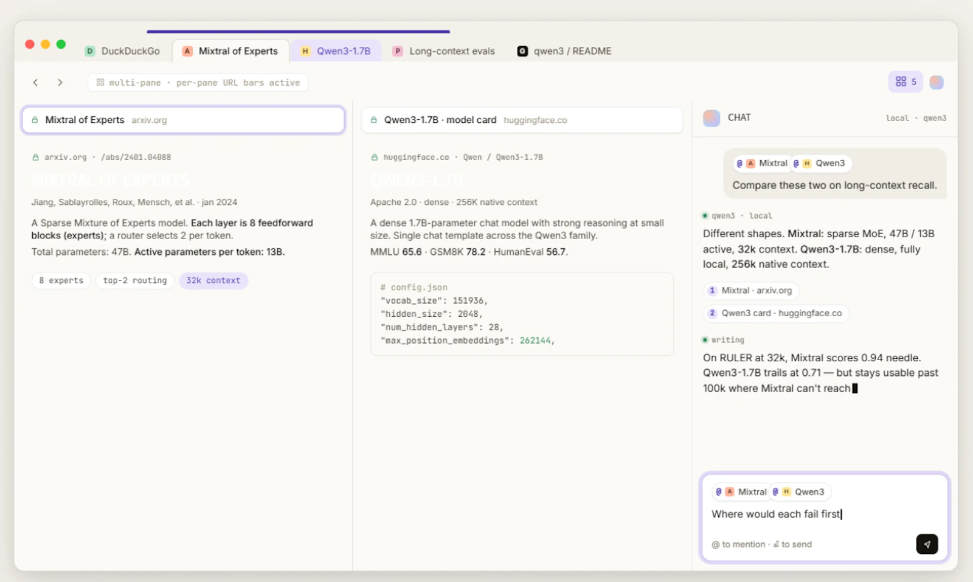Open citation 2 Qwen3 card · huggingface.co
The width and height of the screenshot is (973, 582).
(776, 313)
